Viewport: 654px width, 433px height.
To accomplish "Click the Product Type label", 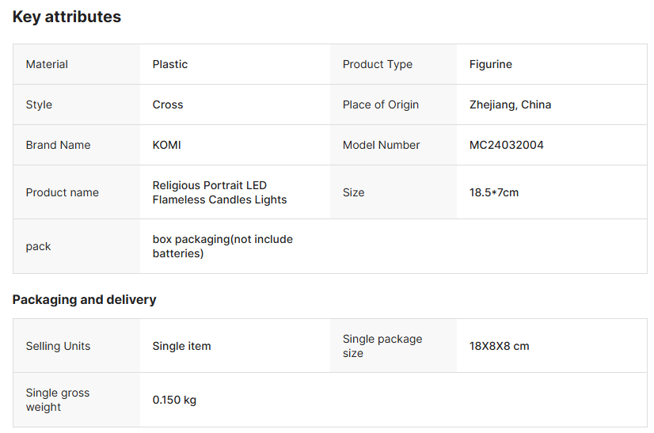I will click(378, 64).
